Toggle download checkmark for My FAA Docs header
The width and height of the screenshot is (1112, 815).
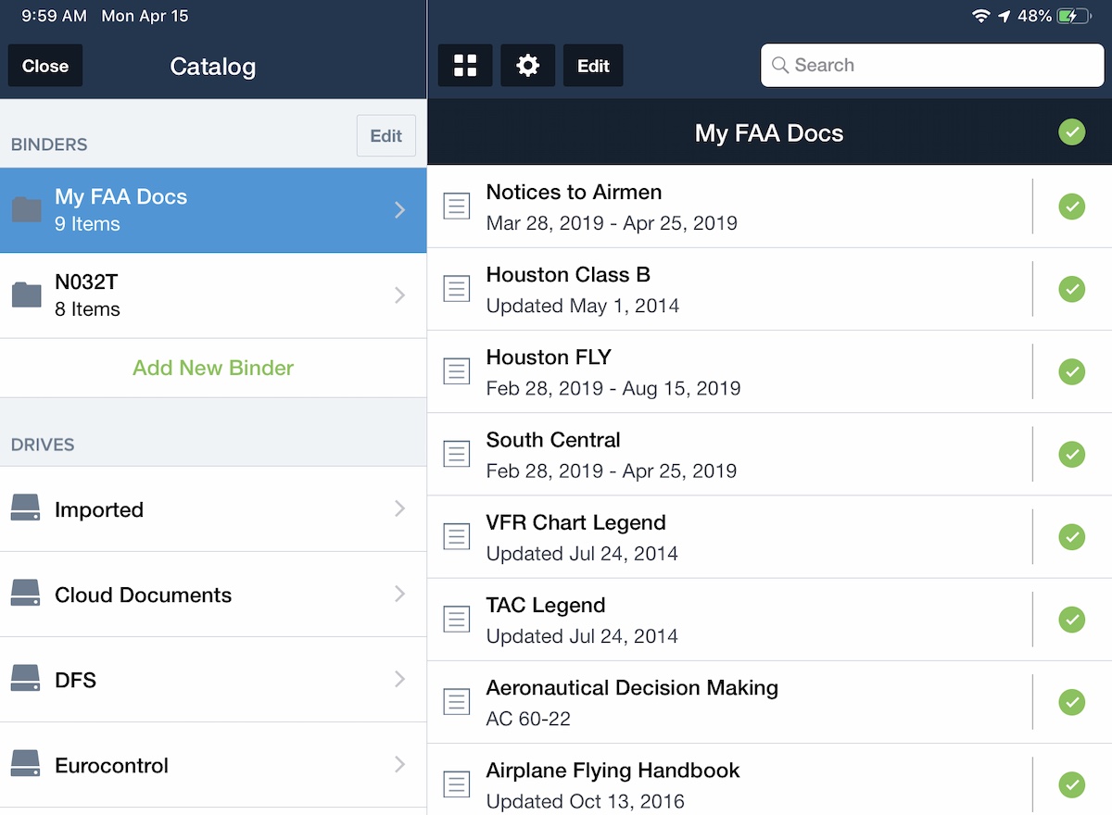[x=1071, y=133]
